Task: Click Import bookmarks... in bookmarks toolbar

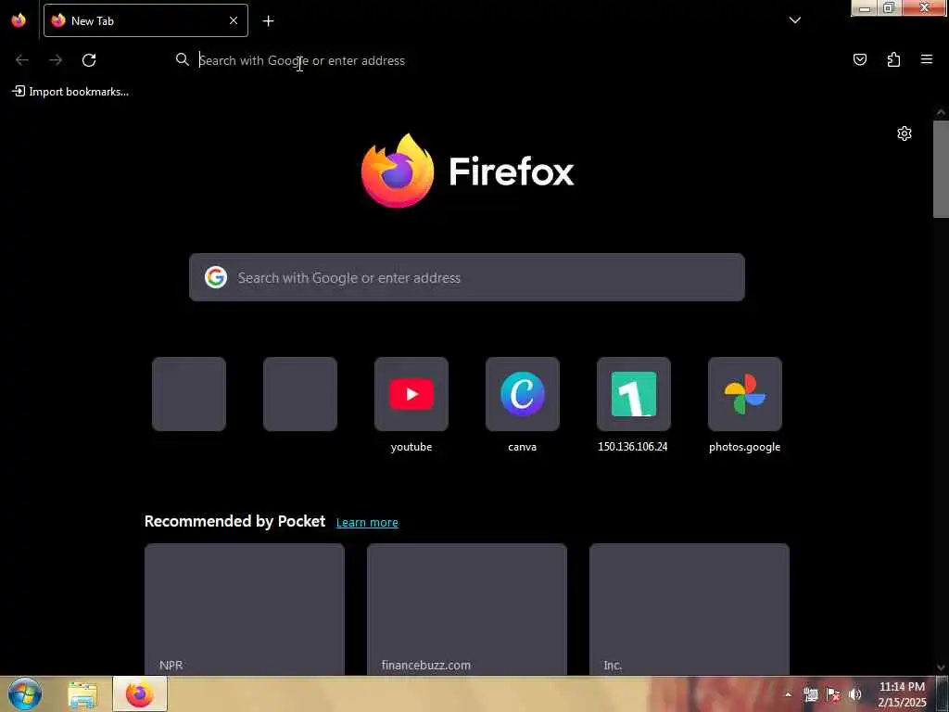Action: 70,92
